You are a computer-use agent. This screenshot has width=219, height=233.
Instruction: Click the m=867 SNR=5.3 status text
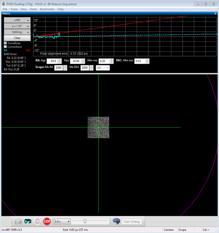coord(12,230)
